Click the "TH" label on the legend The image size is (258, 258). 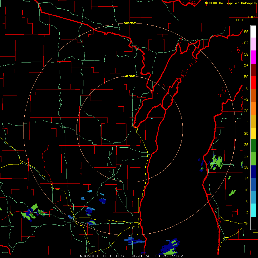(246, 224)
